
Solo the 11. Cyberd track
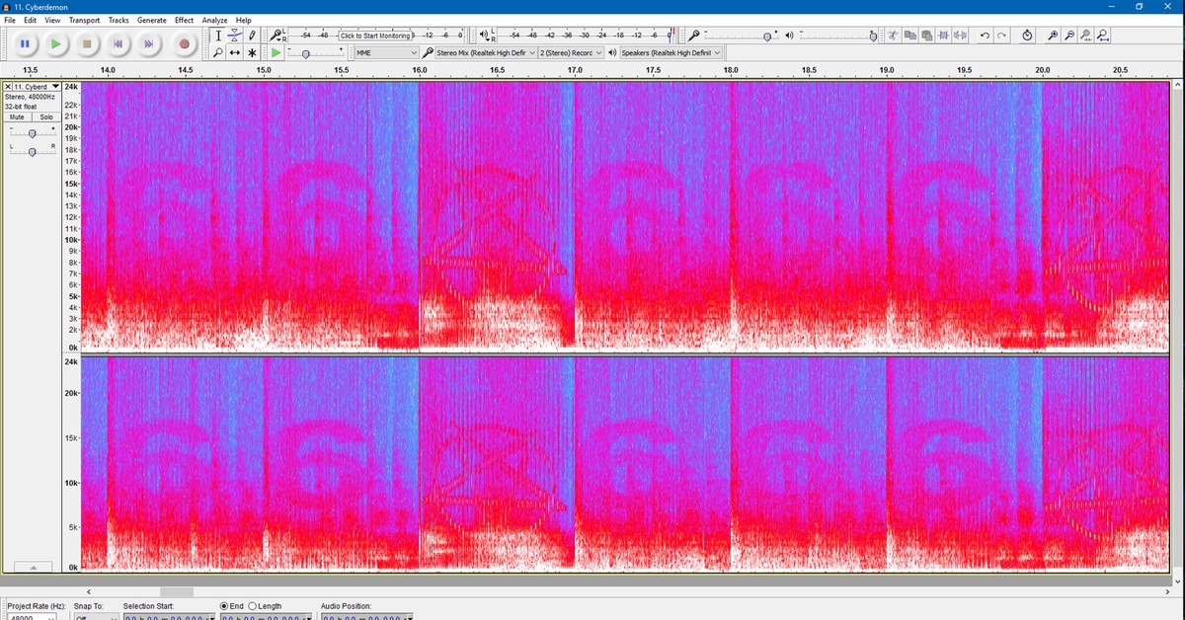tap(45, 117)
